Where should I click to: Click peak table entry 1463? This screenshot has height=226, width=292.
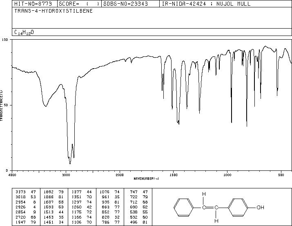[x=49, y=217]
